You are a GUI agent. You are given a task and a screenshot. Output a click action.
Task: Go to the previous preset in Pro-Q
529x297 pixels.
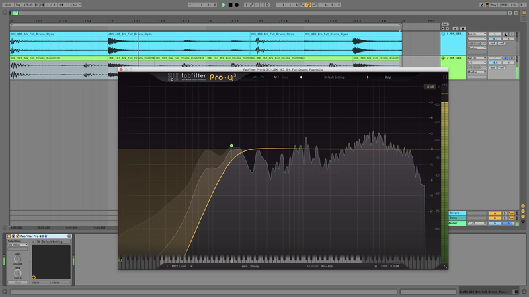click(x=301, y=77)
